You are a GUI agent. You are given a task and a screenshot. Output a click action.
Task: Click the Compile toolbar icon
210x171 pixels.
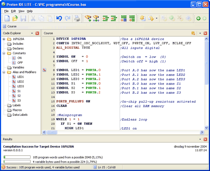tap(143, 18)
